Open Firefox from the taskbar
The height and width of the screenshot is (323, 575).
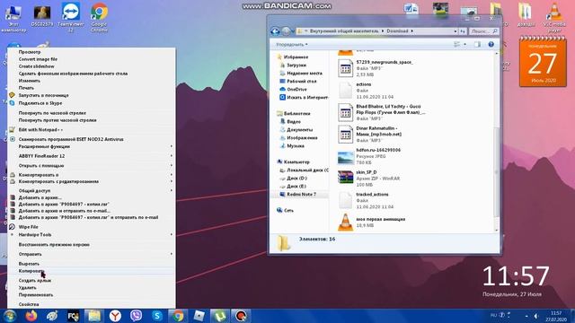click(x=31, y=316)
